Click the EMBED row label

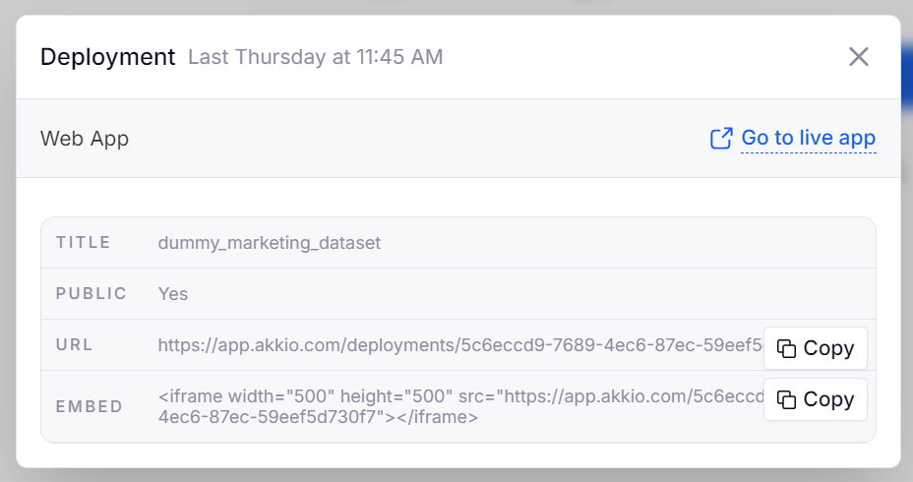90,406
